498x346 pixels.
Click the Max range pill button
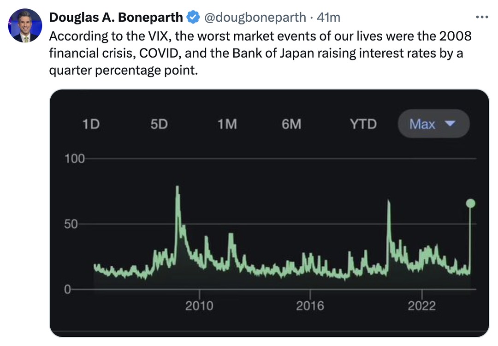(x=433, y=124)
